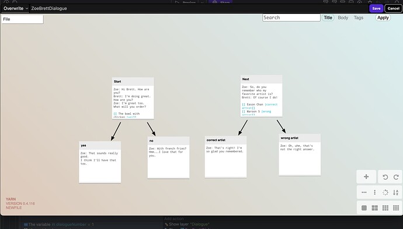Click 'Show layer "Dialogue"' action in background
Viewport: 403px width, 229px height.
pyautogui.click(x=187, y=224)
